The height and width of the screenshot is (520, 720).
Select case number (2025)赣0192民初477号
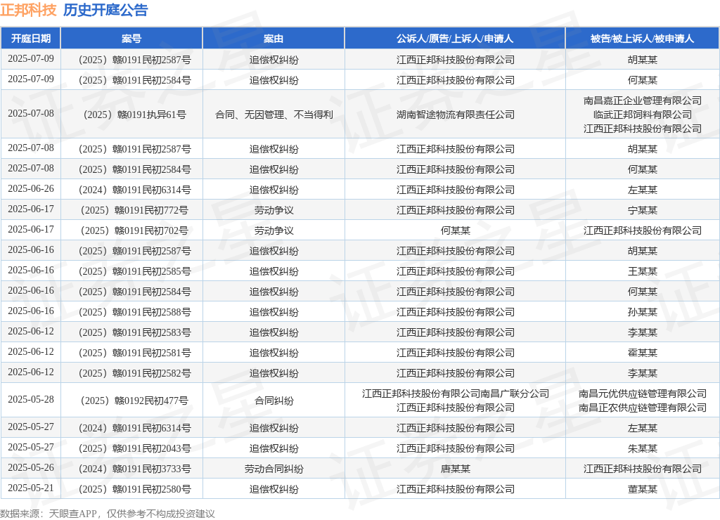[x=134, y=401]
